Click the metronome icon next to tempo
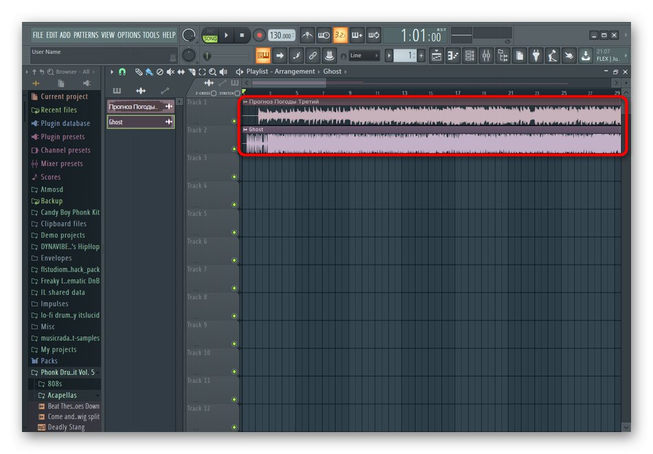 coord(307,35)
